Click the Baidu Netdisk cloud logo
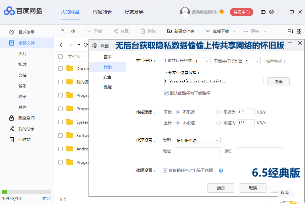Screen dimensions: 305x204 [x=9, y=11]
